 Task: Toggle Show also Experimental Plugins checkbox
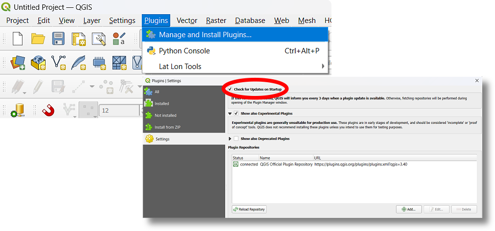(236, 113)
